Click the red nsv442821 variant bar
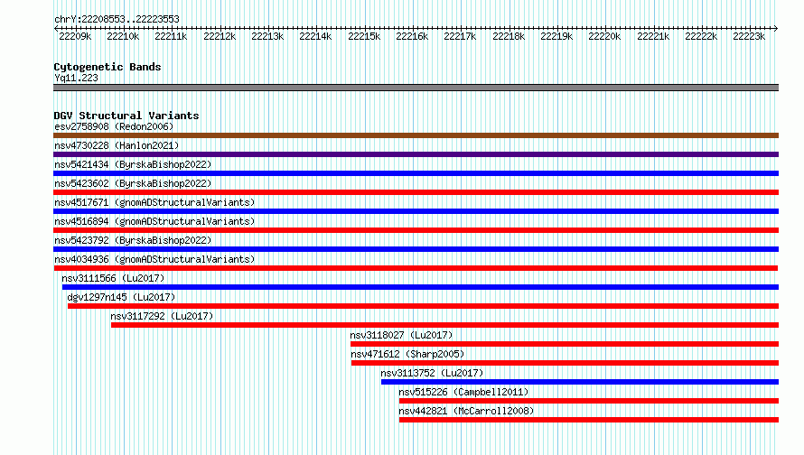Image resolution: width=804 pixels, height=455 pixels. [x=589, y=420]
